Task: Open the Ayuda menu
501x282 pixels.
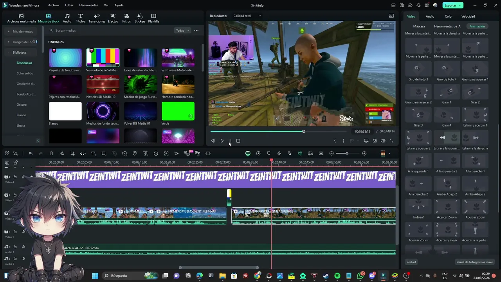Action: [x=119, y=5]
